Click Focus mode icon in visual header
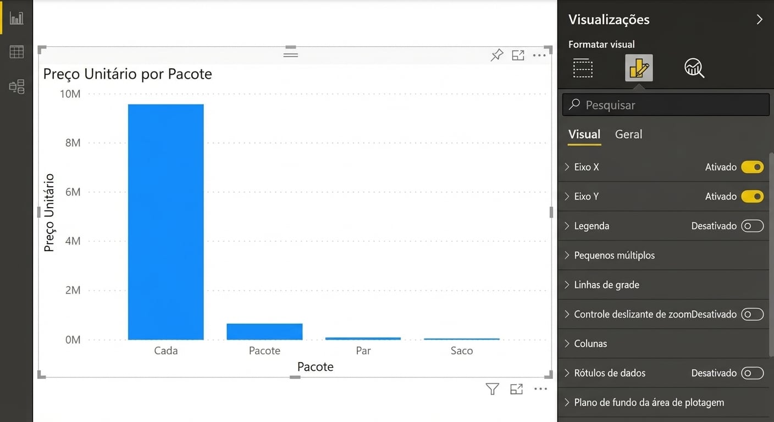Viewport: 774px width, 422px height. [518, 55]
